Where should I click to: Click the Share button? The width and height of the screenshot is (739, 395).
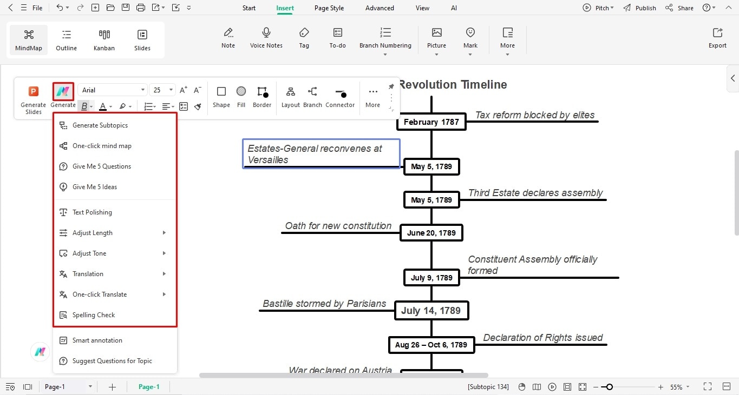tap(679, 8)
